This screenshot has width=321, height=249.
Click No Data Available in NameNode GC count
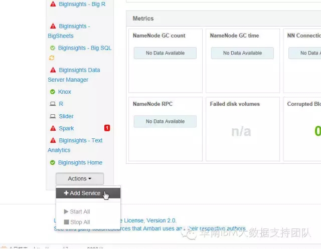click(x=165, y=53)
